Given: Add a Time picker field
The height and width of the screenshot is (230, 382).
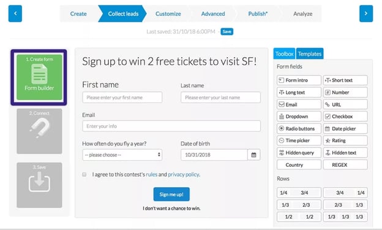Looking at the screenshot, I should 299,140.
